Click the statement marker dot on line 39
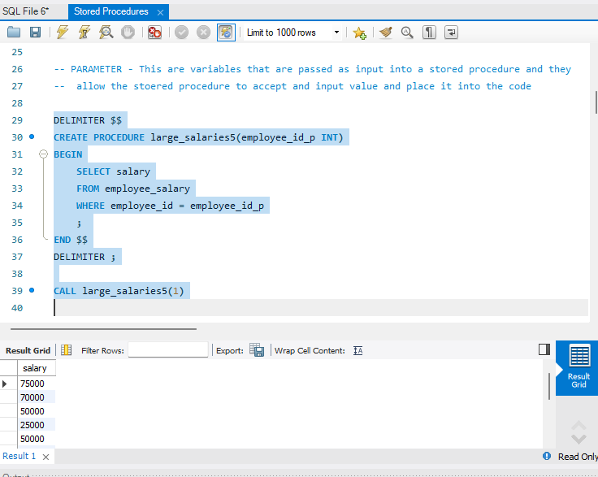Screen dimensions: 598x477 tap(32, 290)
